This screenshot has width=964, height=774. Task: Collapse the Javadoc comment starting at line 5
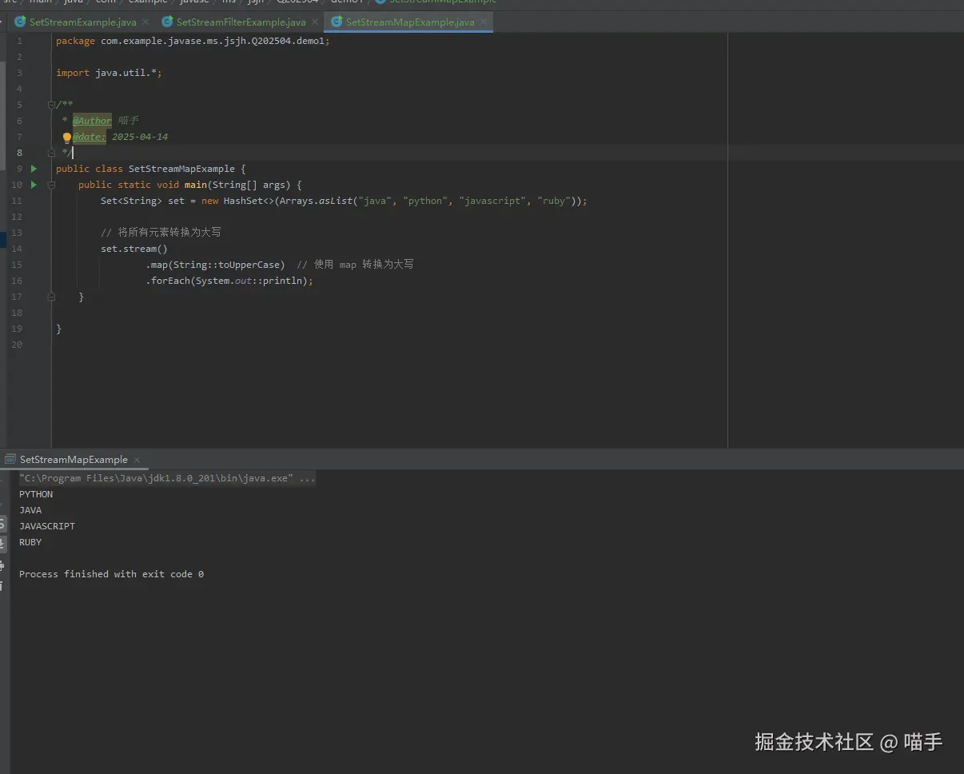51,105
